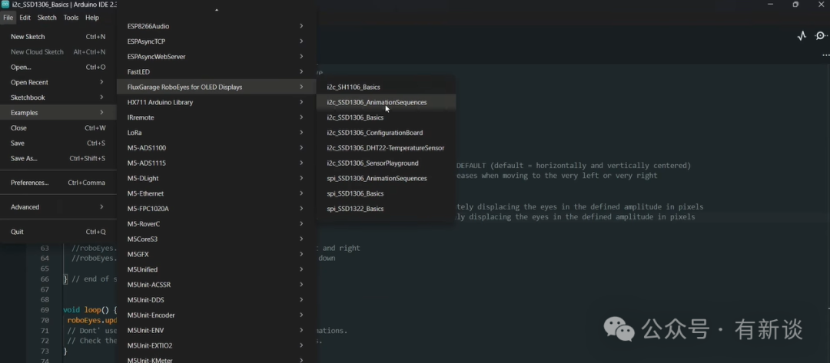Screen dimensions: 830x363
Task: Expand M5-ADS1115 examples
Action: 217,163
